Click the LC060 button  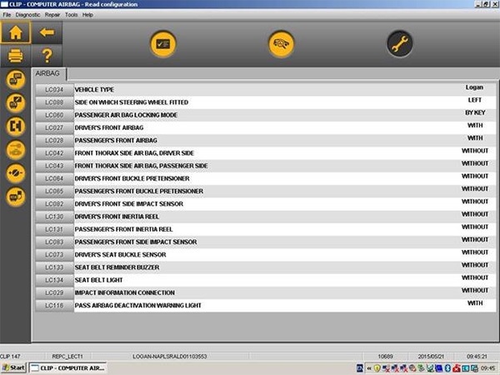pyautogui.click(x=54, y=114)
